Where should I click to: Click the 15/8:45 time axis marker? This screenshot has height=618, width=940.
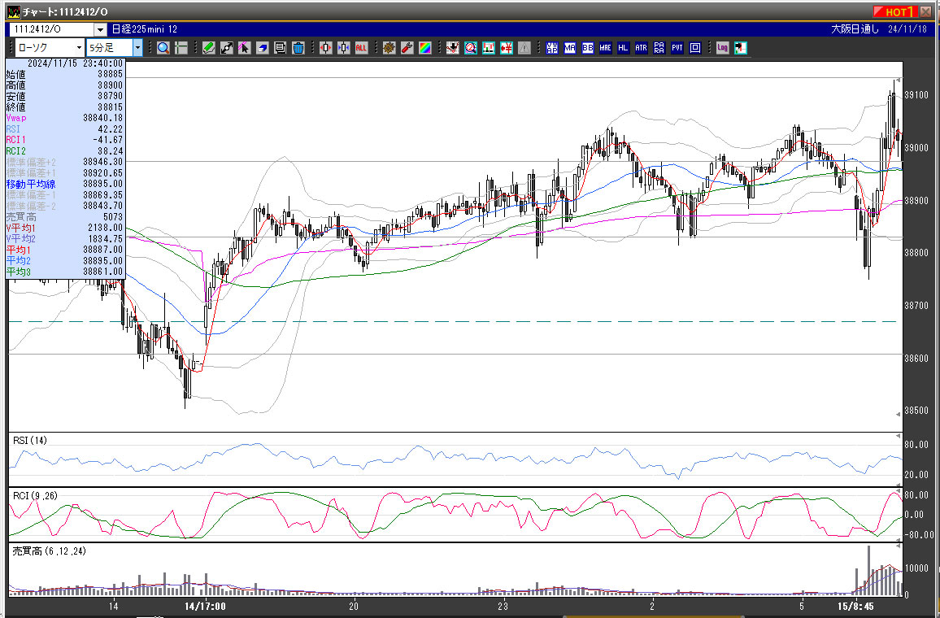pyautogui.click(x=856, y=606)
